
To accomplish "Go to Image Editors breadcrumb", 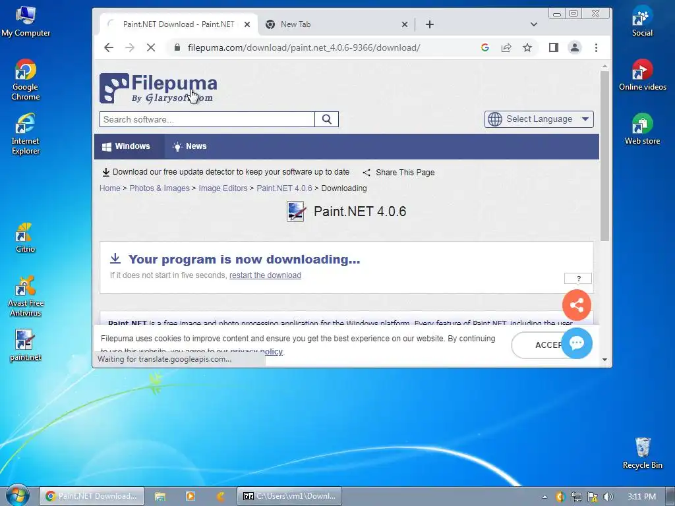I will 223,188.
